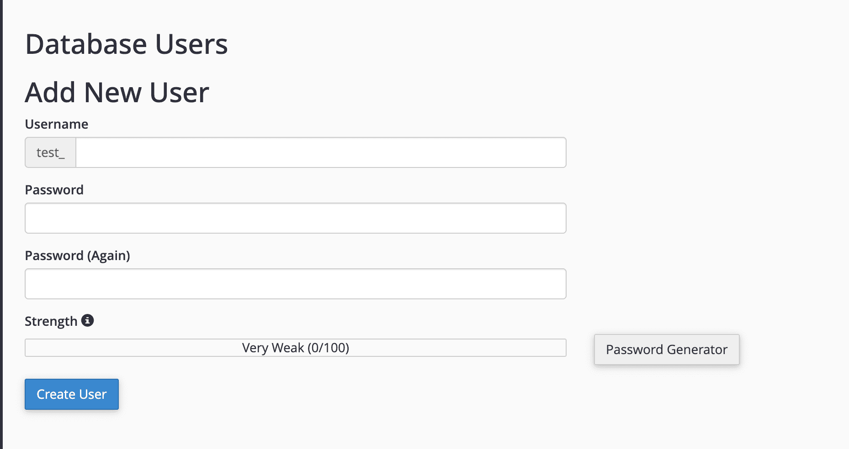Click the Create User button
849x449 pixels.
pyautogui.click(x=71, y=394)
